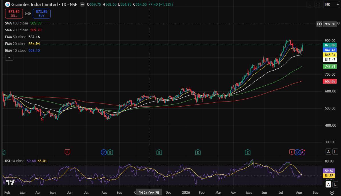Click the 2026 label on the time axis
341x196 pixels.
click(186, 193)
